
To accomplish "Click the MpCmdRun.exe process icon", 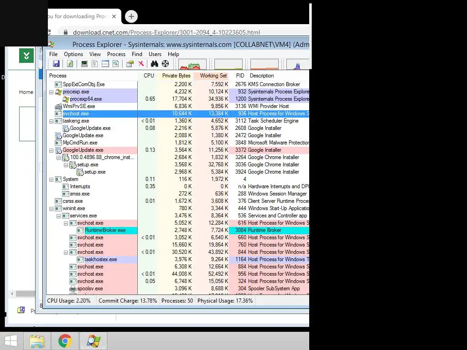I will coord(58,143).
